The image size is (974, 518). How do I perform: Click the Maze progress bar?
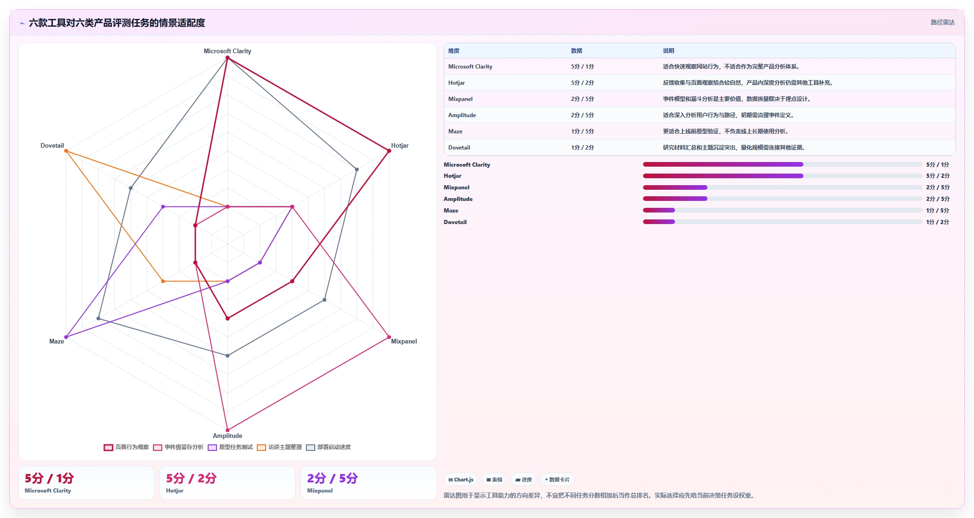pyautogui.click(x=782, y=210)
